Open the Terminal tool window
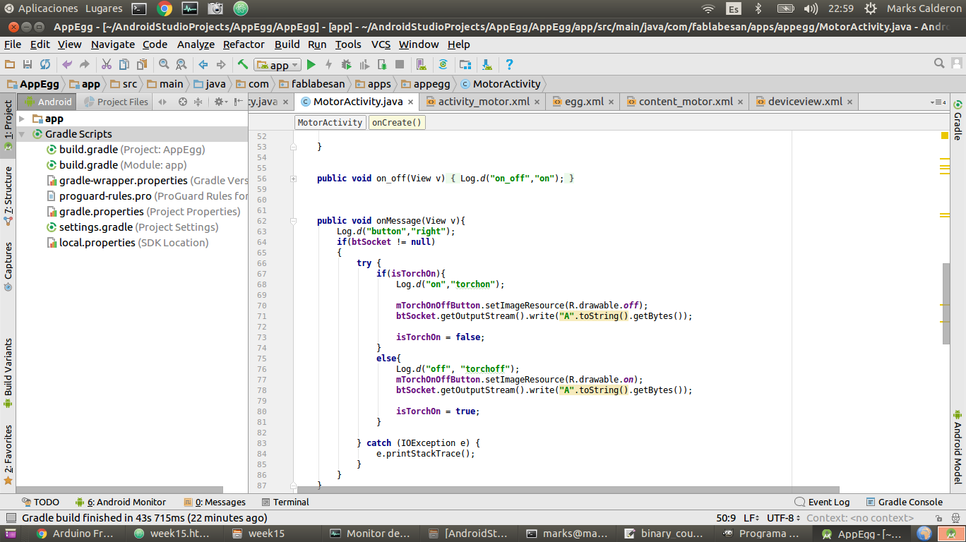Image resolution: width=966 pixels, height=542 pixels. 285,502
